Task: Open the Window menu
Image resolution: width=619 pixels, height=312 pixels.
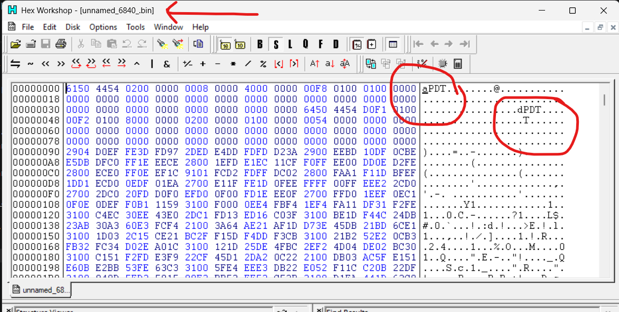Action: click(168, 27)
